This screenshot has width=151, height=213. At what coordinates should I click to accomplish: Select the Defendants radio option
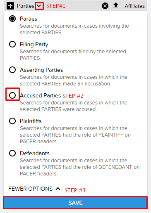coord(12,153)
